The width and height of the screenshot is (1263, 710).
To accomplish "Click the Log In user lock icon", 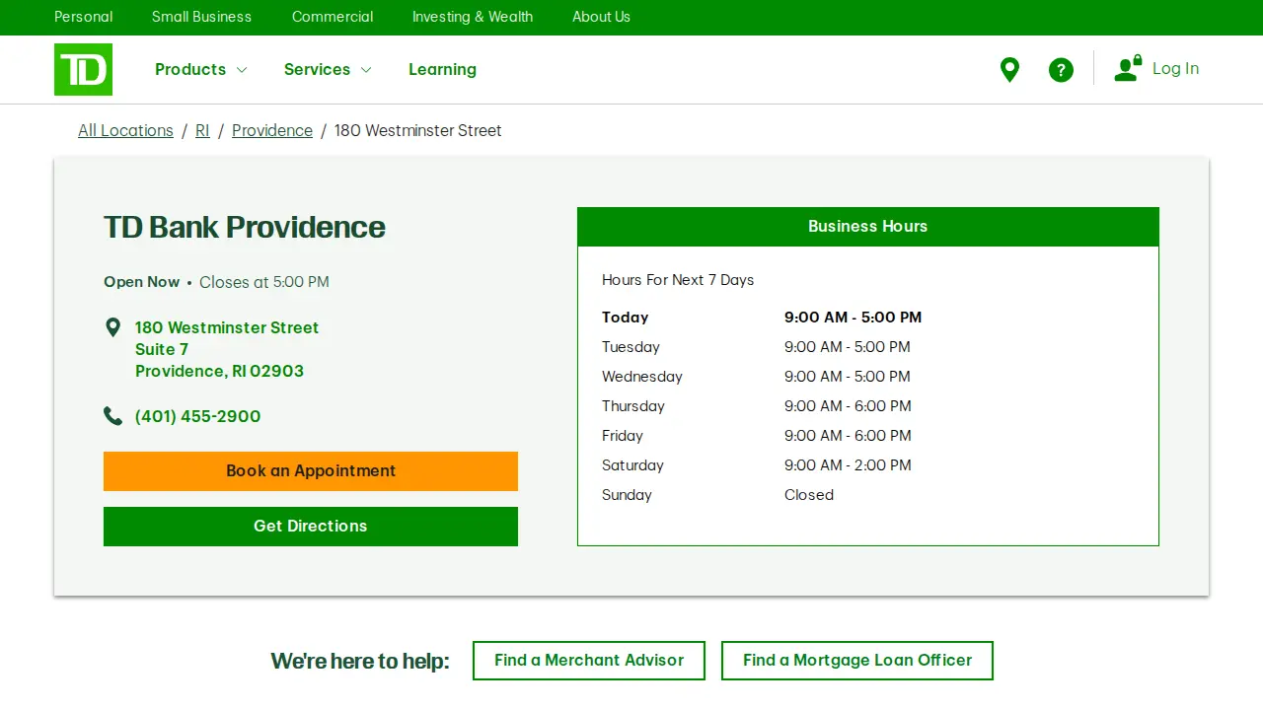I will pos(1128,68).
